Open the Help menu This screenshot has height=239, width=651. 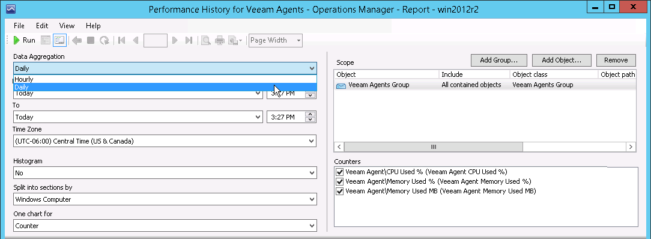pos(93,26)
